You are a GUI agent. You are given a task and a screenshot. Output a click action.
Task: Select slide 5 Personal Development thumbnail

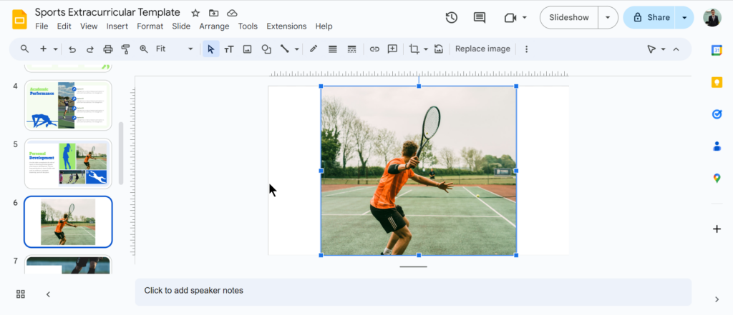68,164
